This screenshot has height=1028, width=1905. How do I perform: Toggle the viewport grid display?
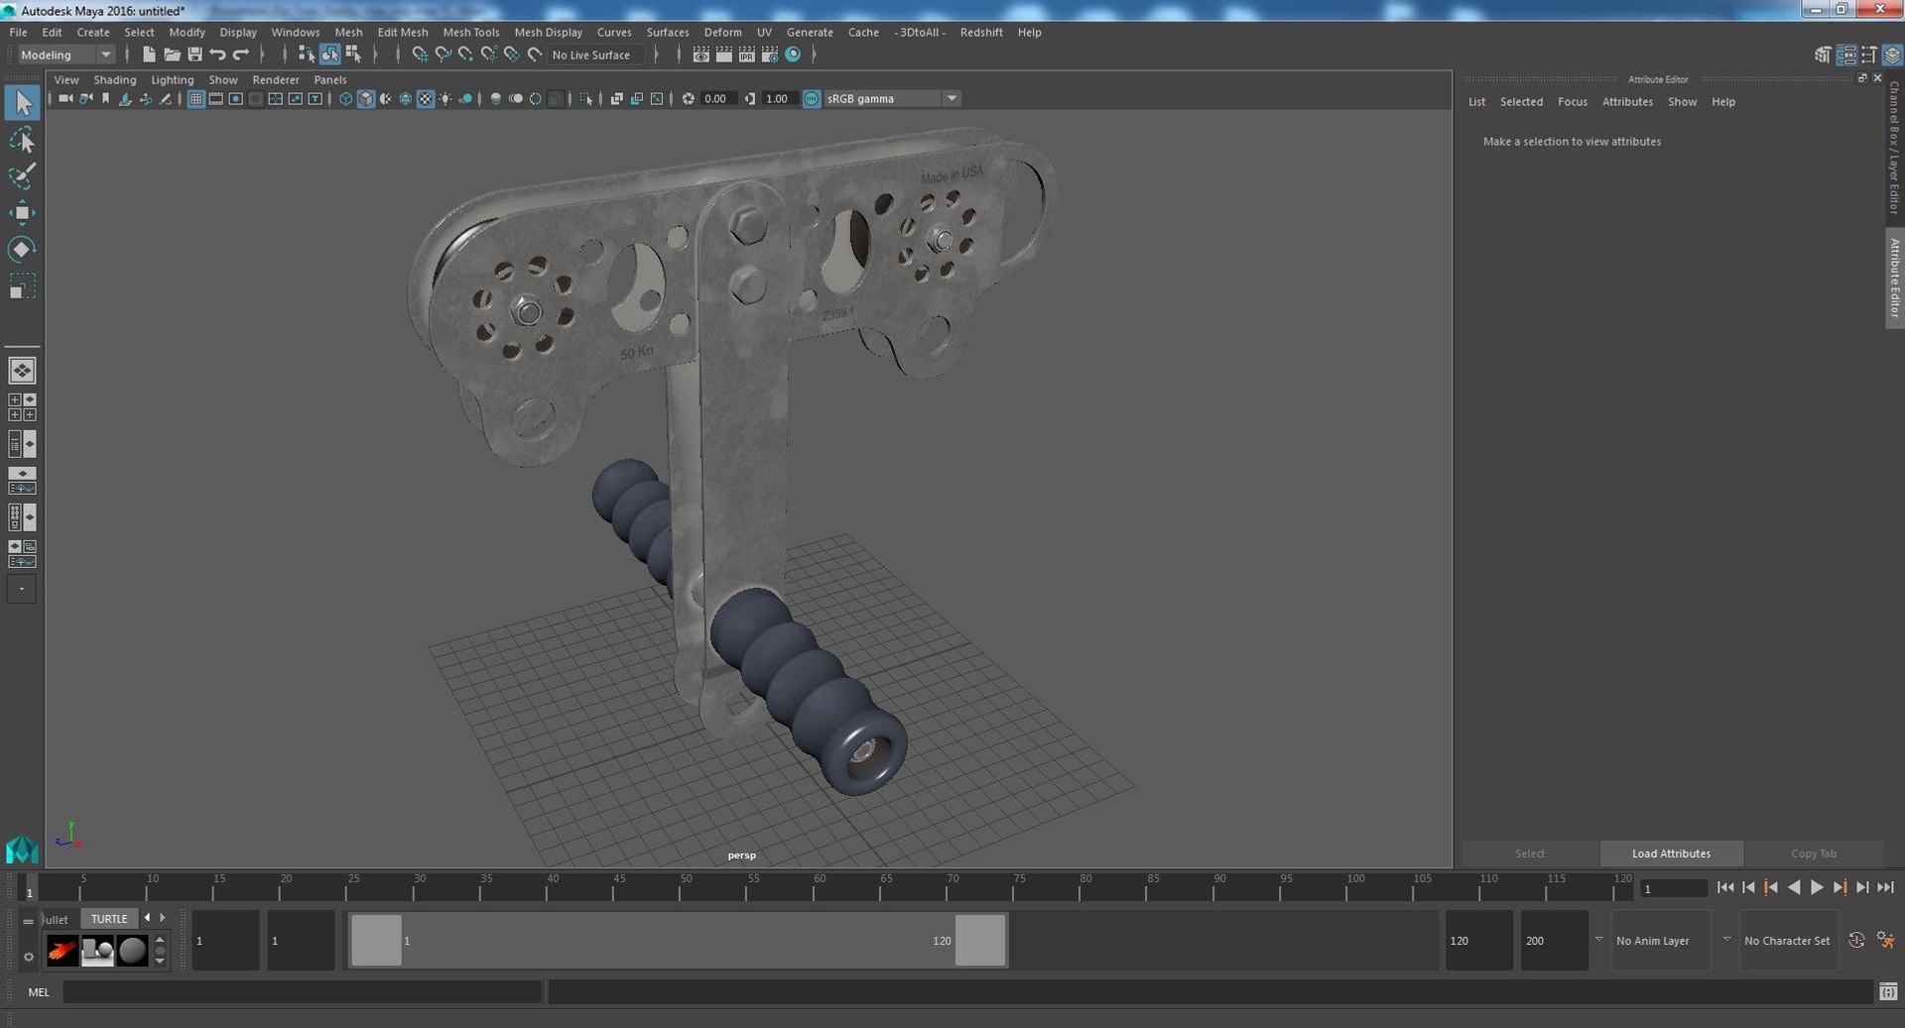(195, 99)
